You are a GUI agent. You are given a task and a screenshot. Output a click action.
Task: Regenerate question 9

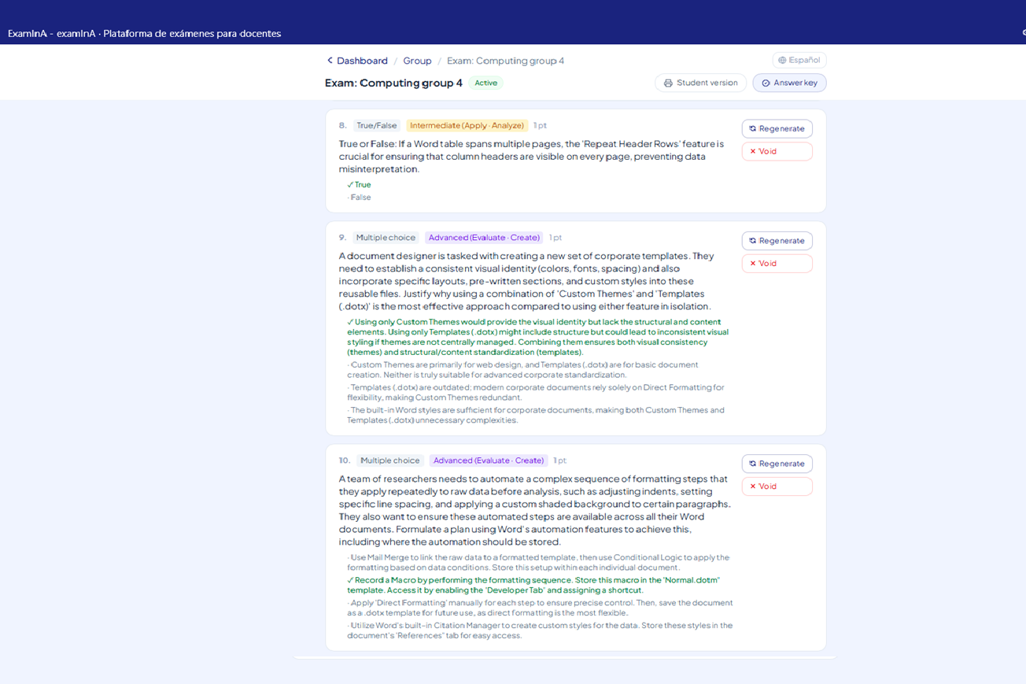[x=777, y=241]
